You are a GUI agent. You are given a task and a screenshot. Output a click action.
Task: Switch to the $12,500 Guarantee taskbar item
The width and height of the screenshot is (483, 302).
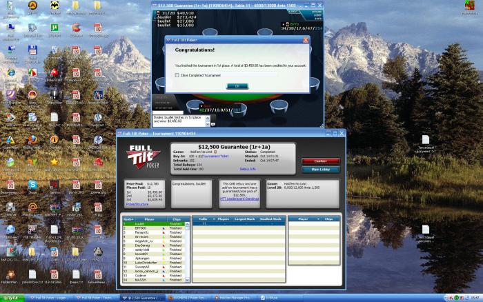[143, 298]
